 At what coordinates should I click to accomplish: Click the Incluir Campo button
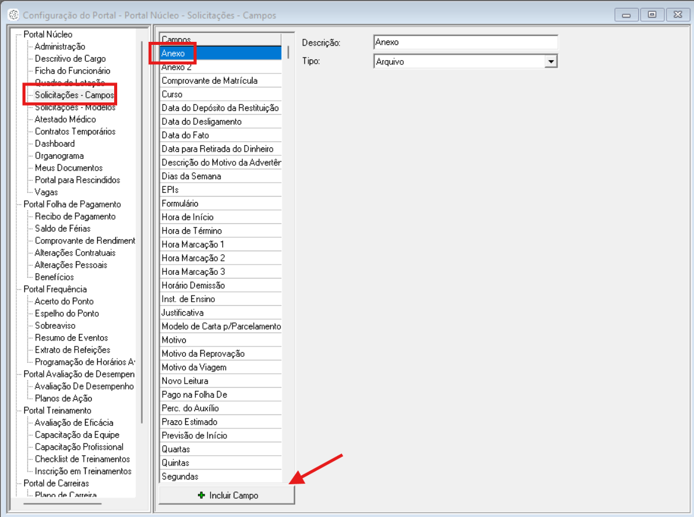[x=226, y=495]
